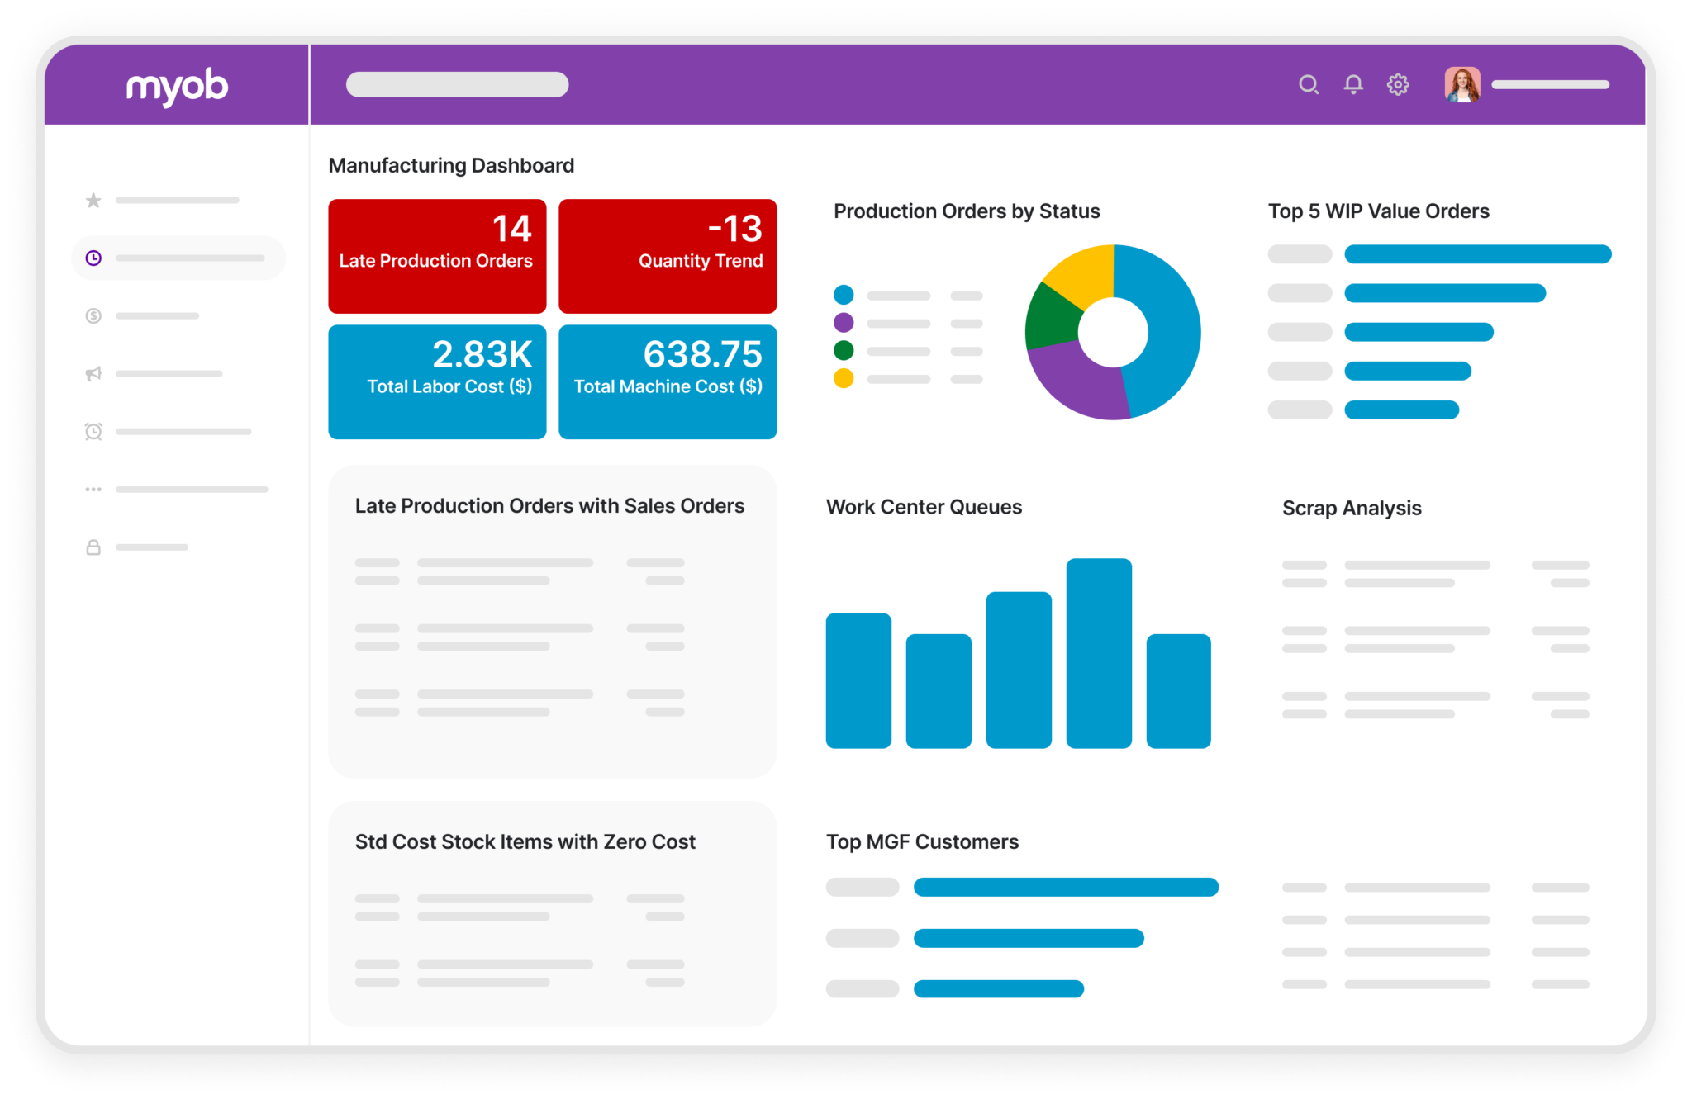Click inside the top search bar field
Viewport: 1692px width, 1099px height.
pyautogui.click(x=458, y=84)
